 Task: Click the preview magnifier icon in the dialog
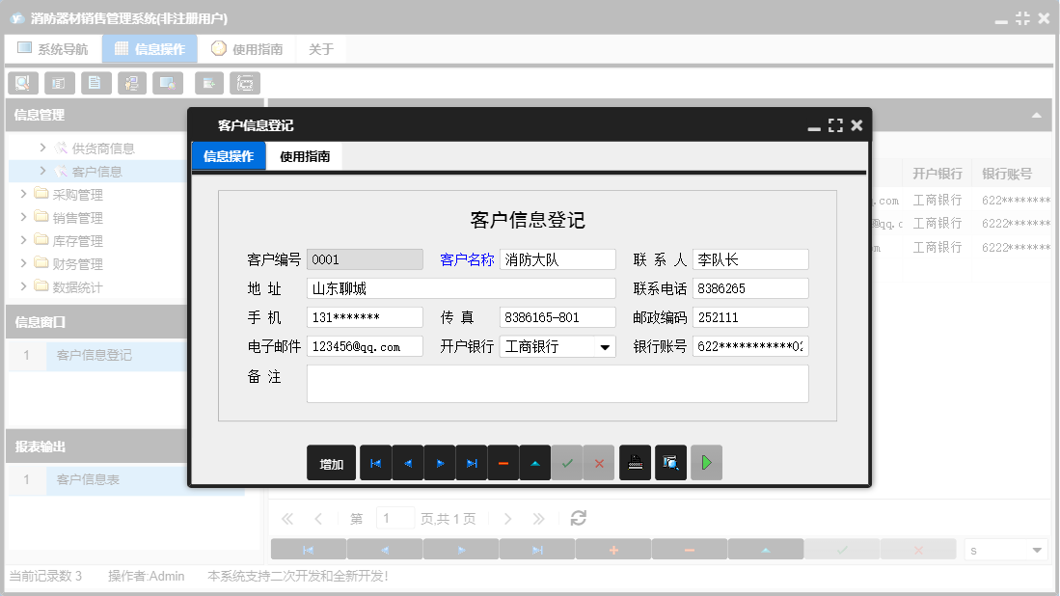(x=670, y=463)
